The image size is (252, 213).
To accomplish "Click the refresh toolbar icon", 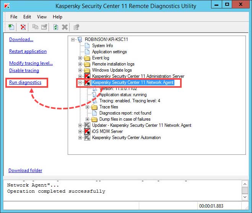I will point(56,27).
